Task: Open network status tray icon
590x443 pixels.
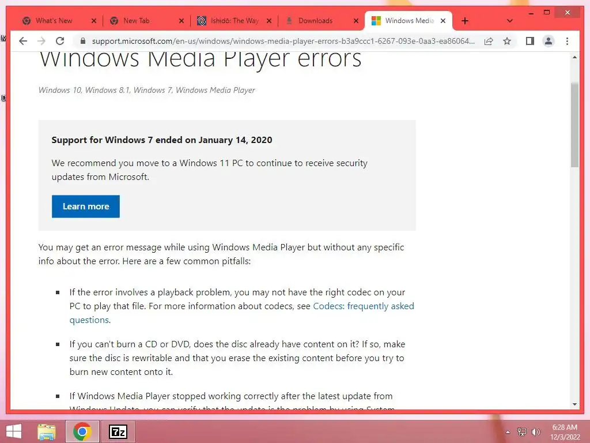Action: tap(521, 432)
